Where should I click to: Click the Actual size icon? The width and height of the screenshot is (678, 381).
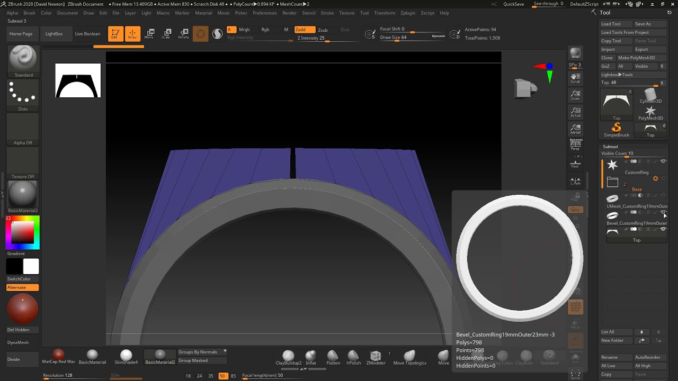click(x=575, y=112)
